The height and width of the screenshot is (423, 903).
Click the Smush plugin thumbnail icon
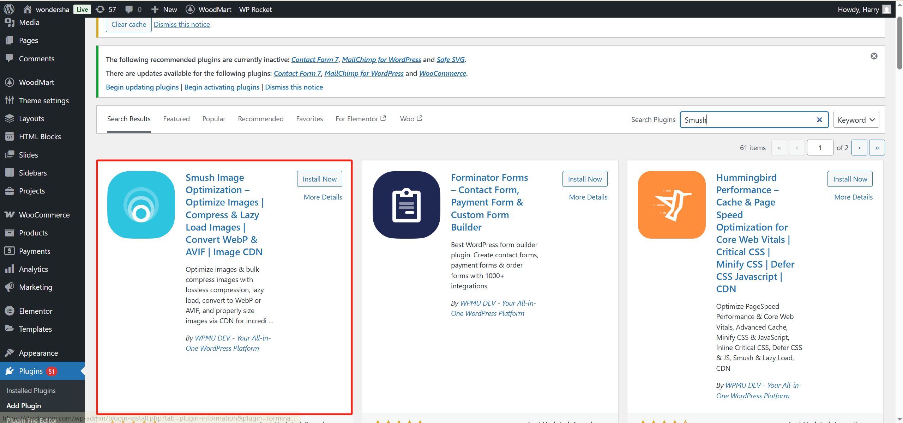141,205
